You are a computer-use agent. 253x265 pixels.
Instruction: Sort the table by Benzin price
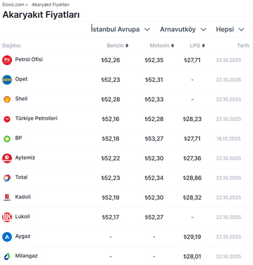pos(118,46)
